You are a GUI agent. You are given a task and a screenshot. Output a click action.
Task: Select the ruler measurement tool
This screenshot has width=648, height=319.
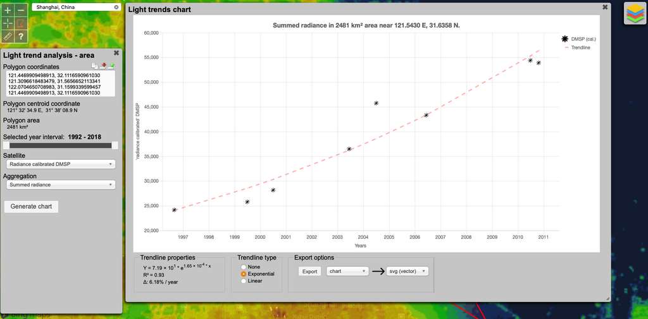pos(8,36)
